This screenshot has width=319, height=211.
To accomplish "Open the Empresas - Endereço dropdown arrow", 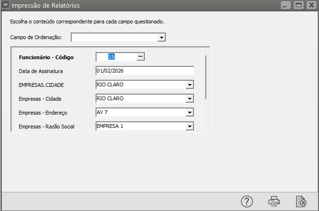I will [190, 113].
